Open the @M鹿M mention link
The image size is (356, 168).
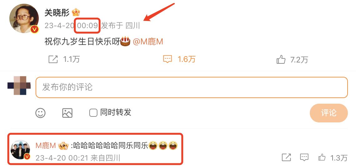coord(148,42)
